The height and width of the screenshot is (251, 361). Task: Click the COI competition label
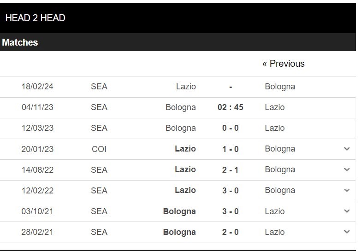point(99,149)
